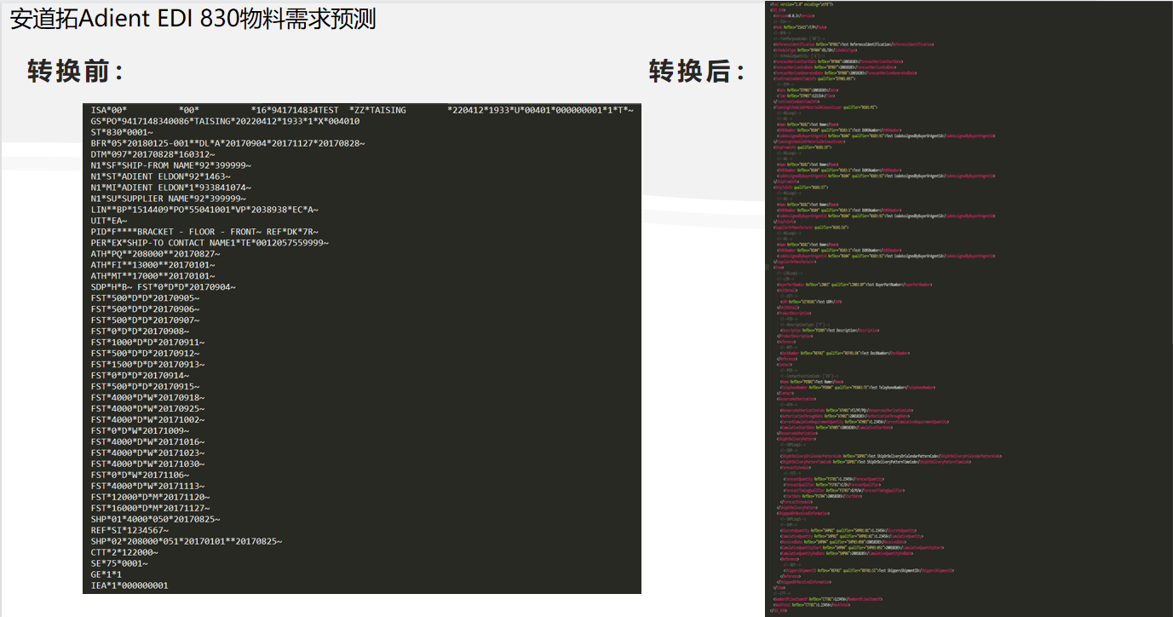Select the "转换后:" heading
1173x617 pixels.
(697, 72)
